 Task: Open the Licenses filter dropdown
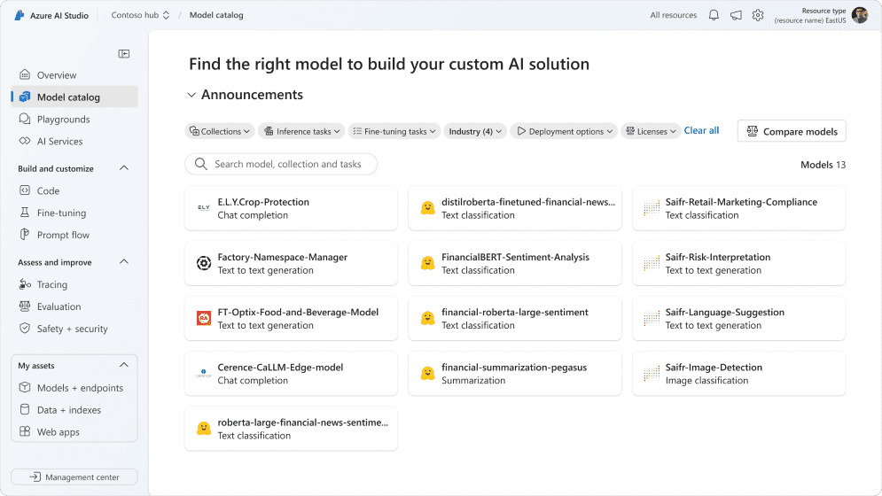(651, 131)
